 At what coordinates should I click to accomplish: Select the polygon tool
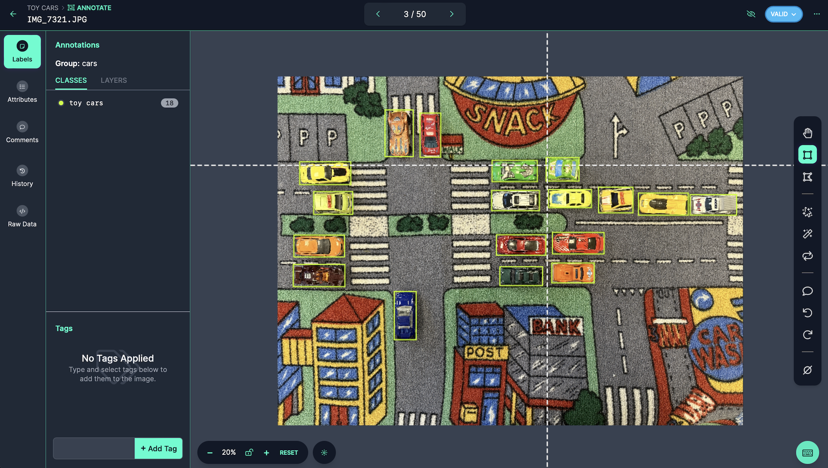808,177
